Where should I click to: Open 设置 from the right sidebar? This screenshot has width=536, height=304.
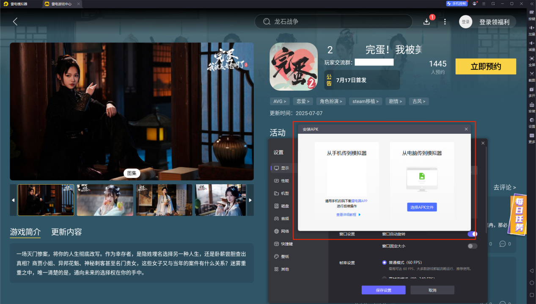click(x=532, y=122)
